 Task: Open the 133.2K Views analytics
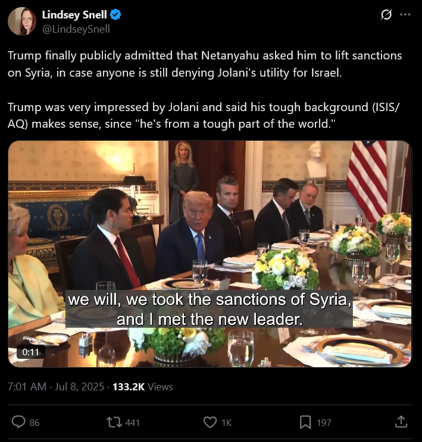(143, 387)
